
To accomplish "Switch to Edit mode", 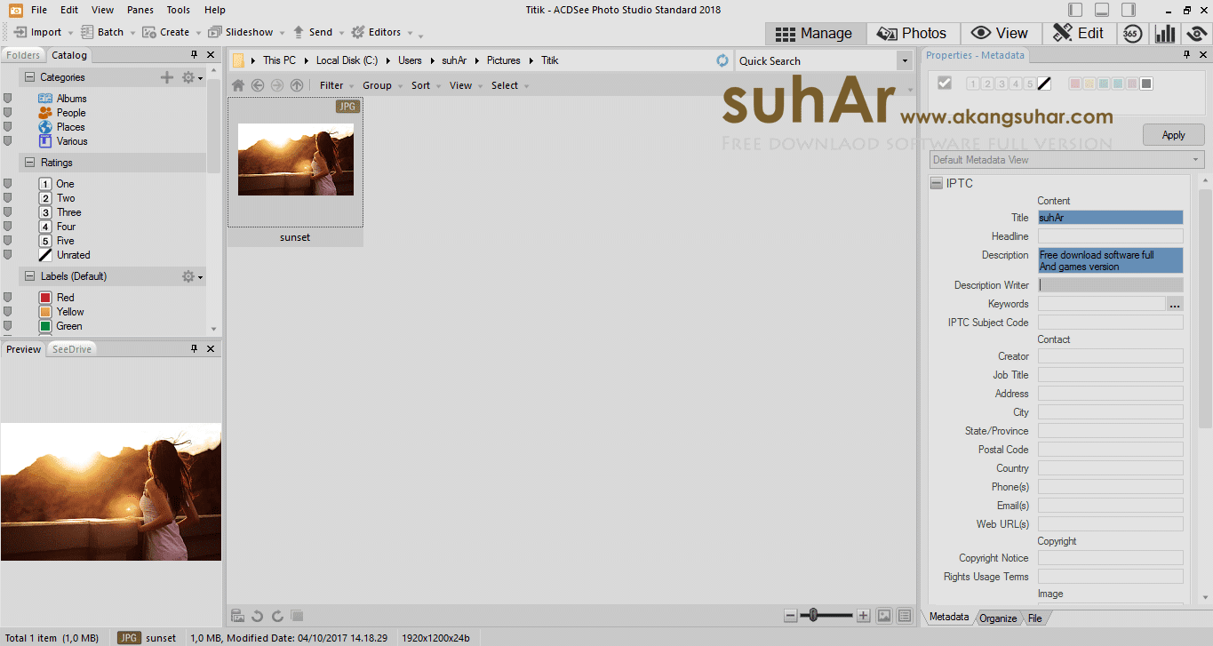I will 1077,34.
